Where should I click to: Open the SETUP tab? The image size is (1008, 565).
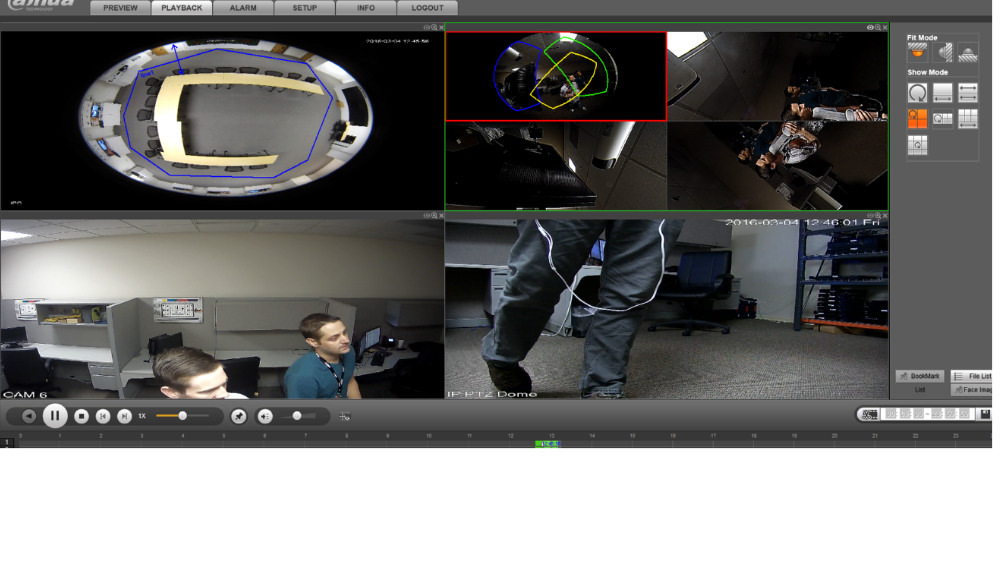pyautogui.click(x=304, y=8)
